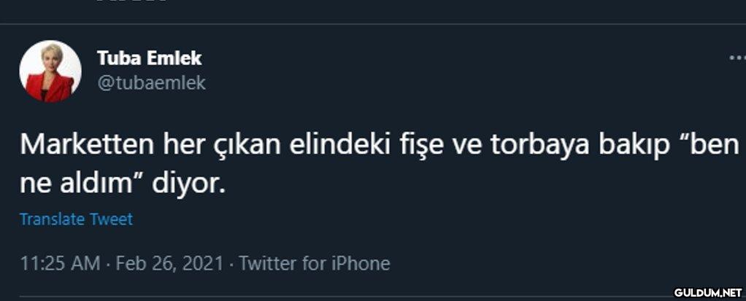Screen dimensions: 746x301
Task: Click the Tuba Emlek display name
Action: (x=149, y=58)
